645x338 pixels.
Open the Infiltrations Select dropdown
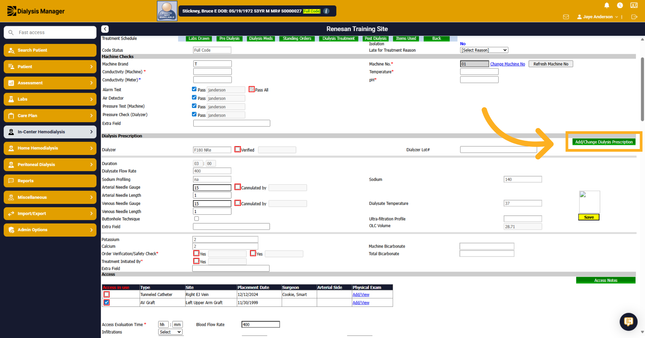pos(170,332)
